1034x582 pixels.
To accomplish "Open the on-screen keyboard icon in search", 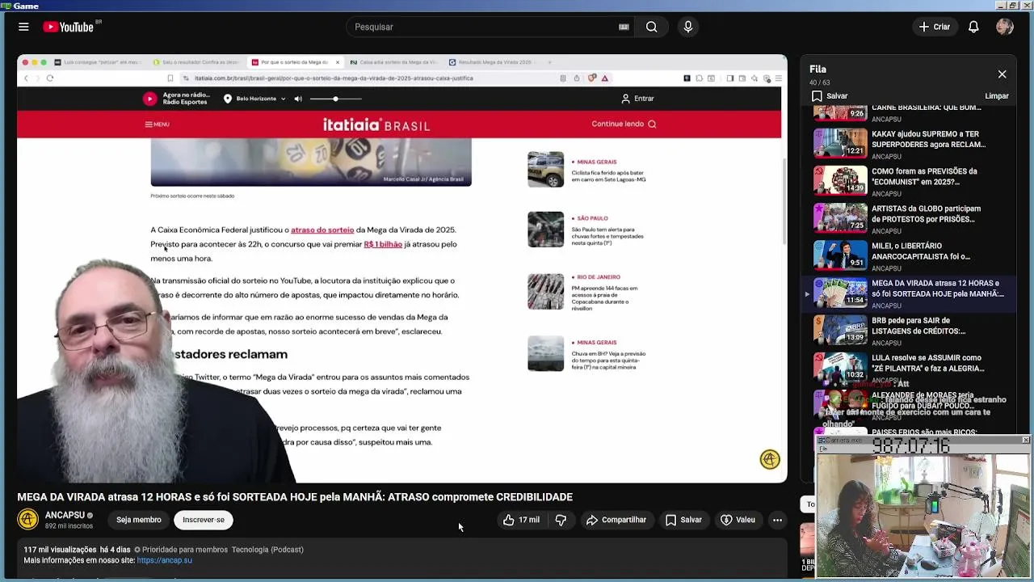I will 624,27.
